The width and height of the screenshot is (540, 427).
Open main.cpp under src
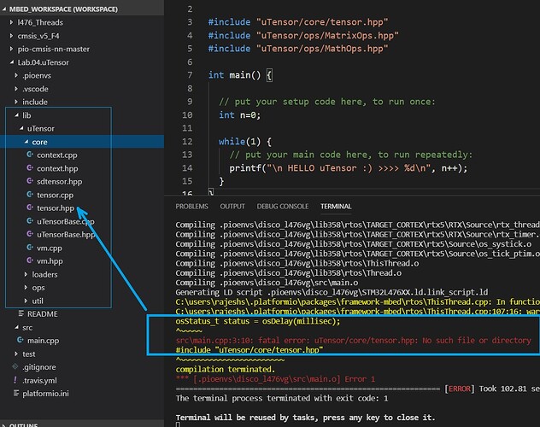pyautogui.click(x=43, y=341)
